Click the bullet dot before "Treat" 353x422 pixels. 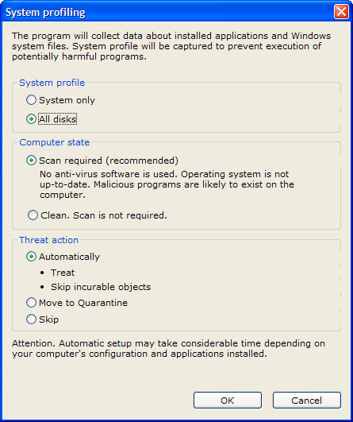pos(42,273)
